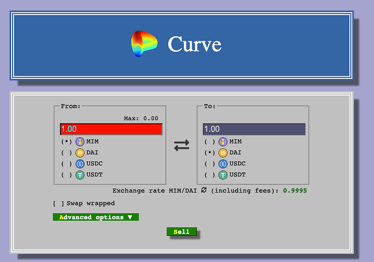
Task: Click the USDT label in From
Action: (95, 175)
